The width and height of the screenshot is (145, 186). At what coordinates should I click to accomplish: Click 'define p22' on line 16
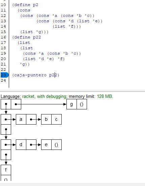tap(27, 37)
